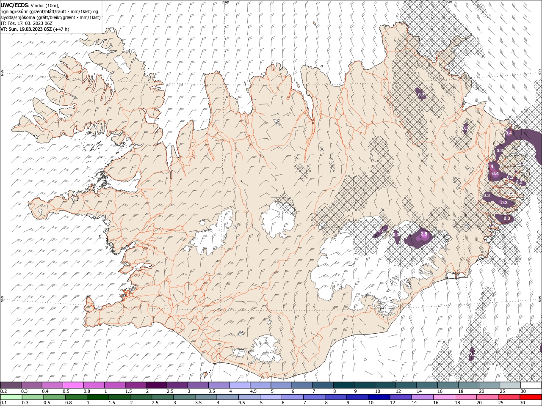Pick the 4 blue-grey swatch in rain scale
The width and height of the screenshot is (542, 406).
click(x=227, y=397)
